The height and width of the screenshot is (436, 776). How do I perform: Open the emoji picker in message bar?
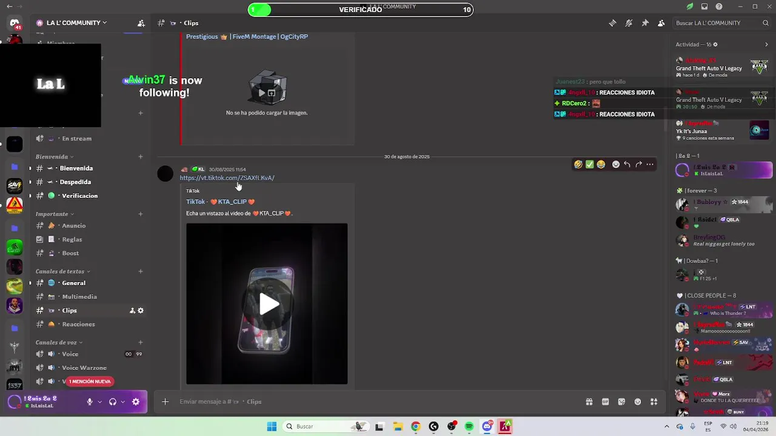638,401
